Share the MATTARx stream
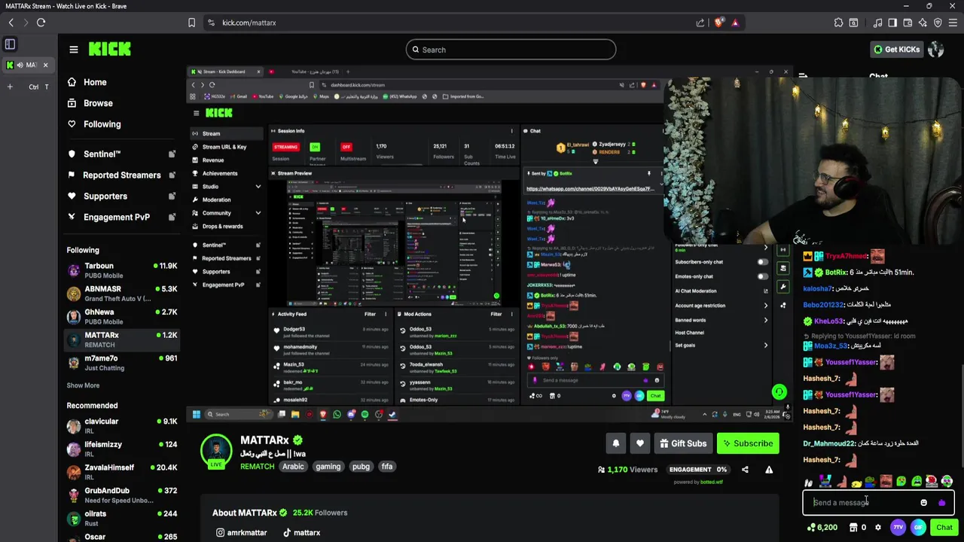 [745, 470]
